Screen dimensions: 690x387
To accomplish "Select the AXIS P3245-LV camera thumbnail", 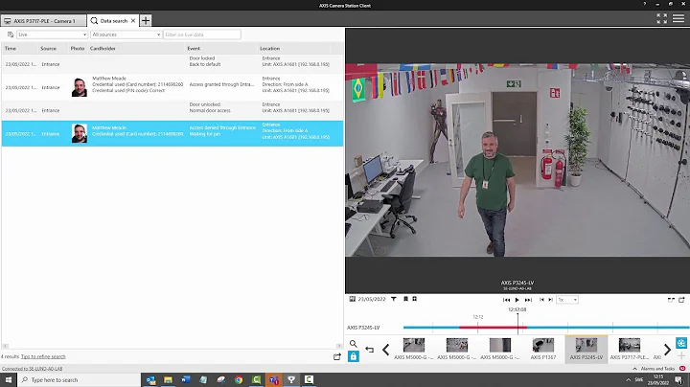I will 586,349.
